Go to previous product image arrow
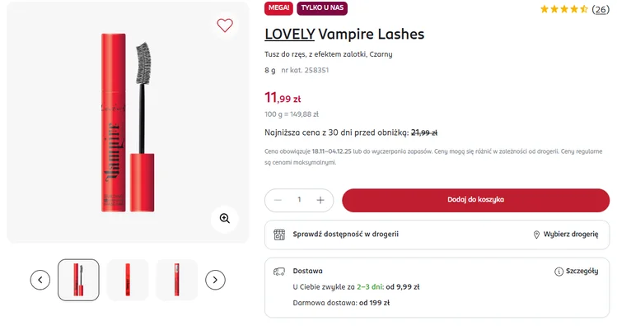Viewport: 617px width, 330px height. click(x=40, y=280)
